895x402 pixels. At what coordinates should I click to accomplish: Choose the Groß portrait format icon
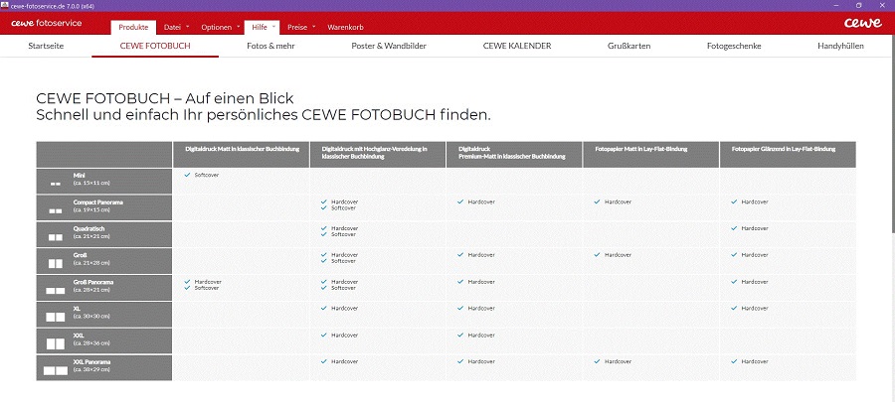[56, 265]
